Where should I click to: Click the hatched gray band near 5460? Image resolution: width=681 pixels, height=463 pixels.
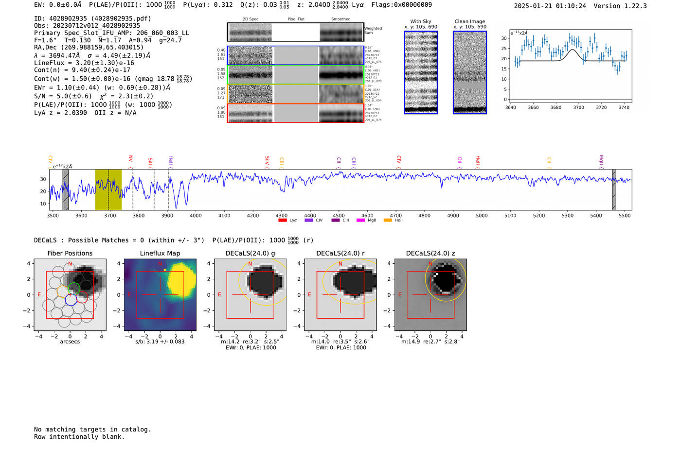pyautogui.click(x=614, y=189)
